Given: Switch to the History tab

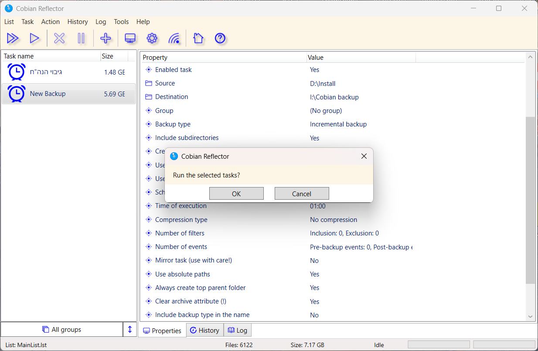Looking at the screenshot, I should 204,331.
